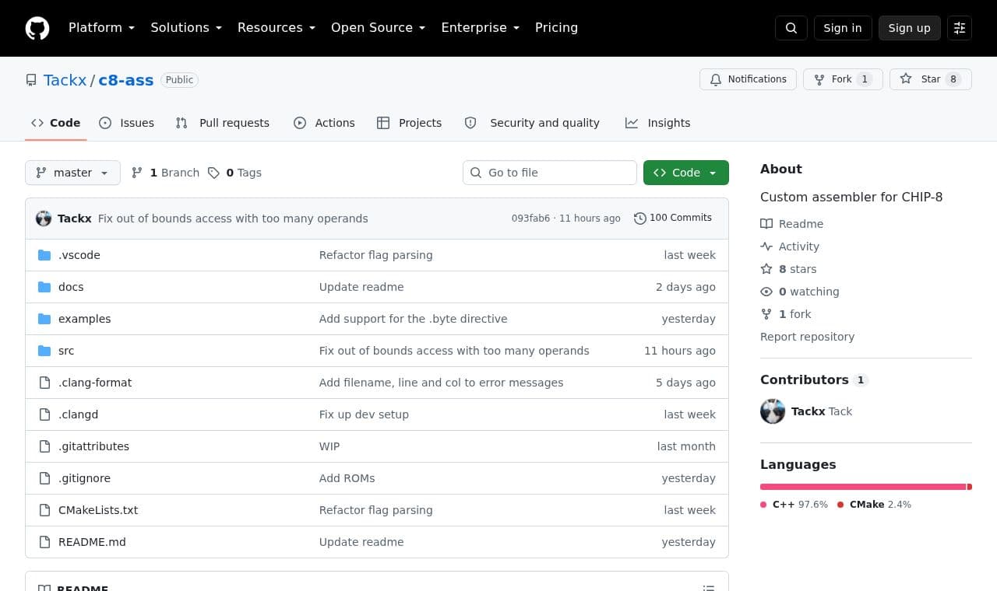Switch to the Issues tab
This screenshot has height=591, width=997.
127,123
